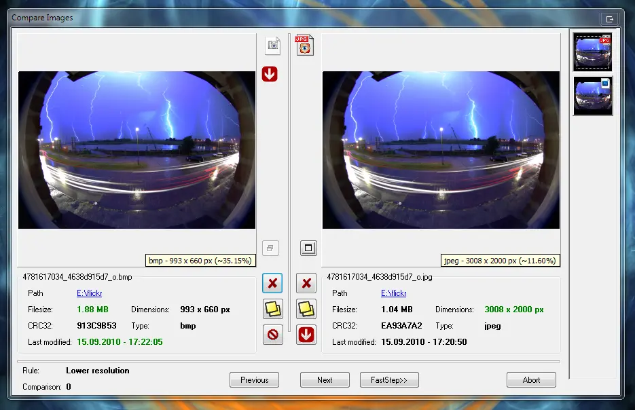
Task: Select the JPG thumbnail in the sidebar
Action: pyautogui.click(x=593, y=52)
